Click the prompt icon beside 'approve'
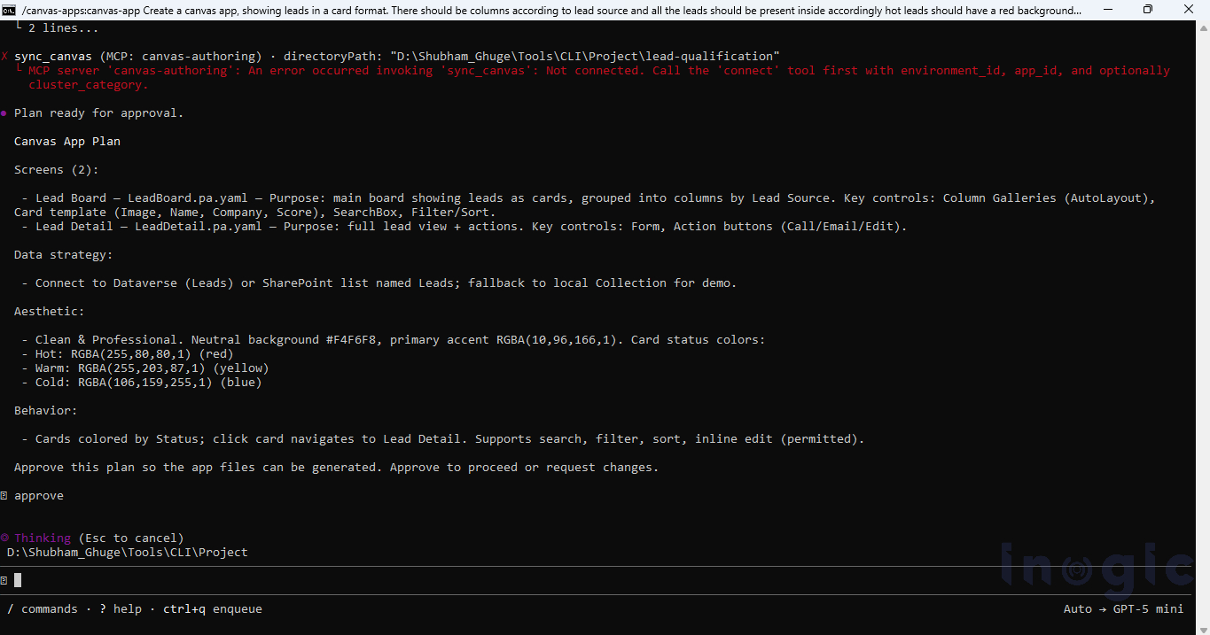 pyautogui.click(x=4, y=496)
